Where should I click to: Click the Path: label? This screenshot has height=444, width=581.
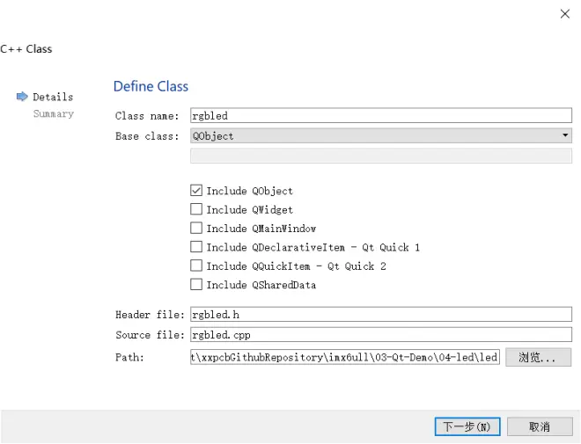(129, 358)
